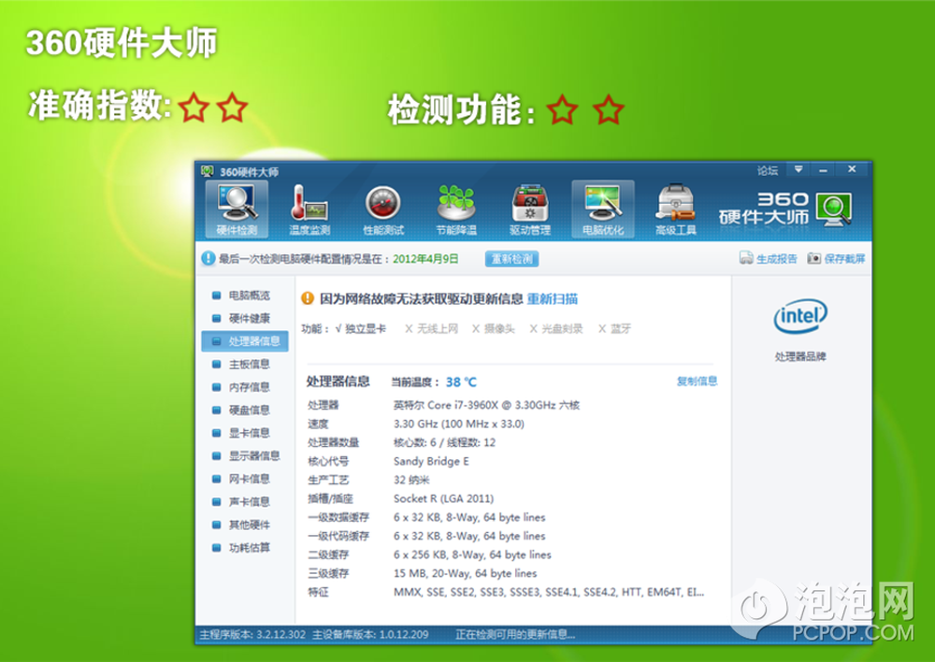Click the 保存截屏 link

(844, 258)
